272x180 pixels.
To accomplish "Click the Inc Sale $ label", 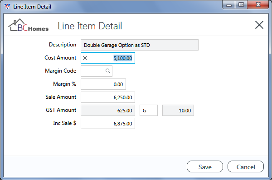I will tap(64, 123).
